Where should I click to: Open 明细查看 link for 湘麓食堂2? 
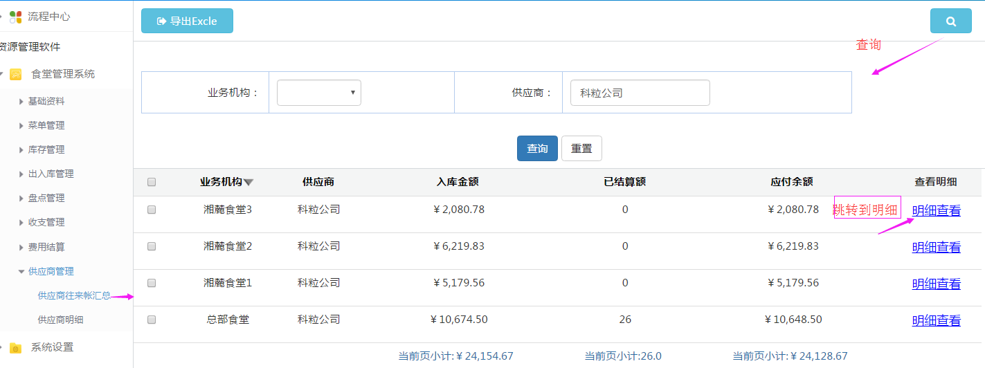pyautogui.click(x=936, y=247)
